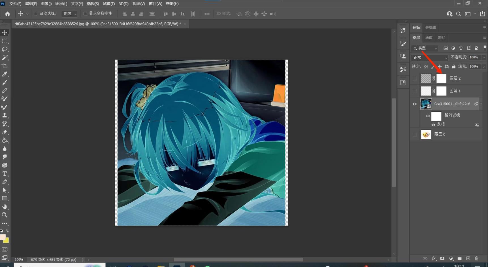
Task: Hide the smart object layer eye
Action: (x=415, y=104)
